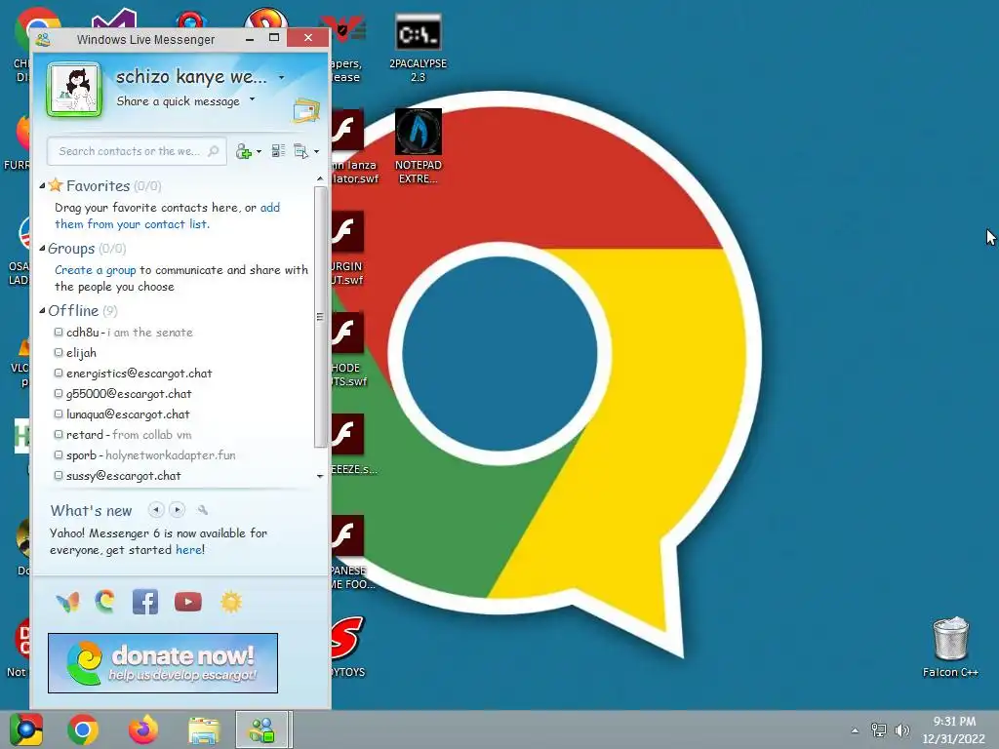This screenshot has width=999, height=749.
Task: Click the contact list scroll-down arrow
Action: [320, 476]
